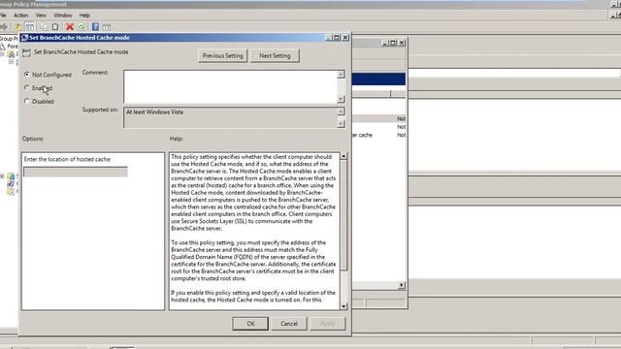The width and height of the screenshot is (621, 349).
Task: Select the Disabled radio button
Action: click(27, 101)
